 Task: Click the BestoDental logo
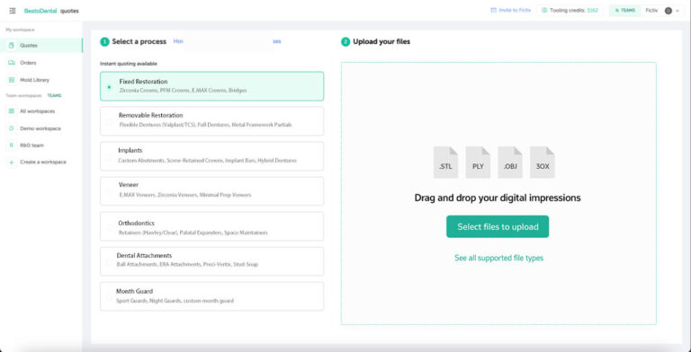tap(40, 11)
